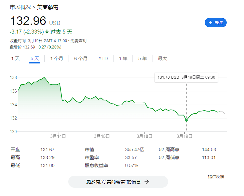Click the green data point marker on chart
Image resolution: width=244 pixels, height=196 pixels.
[186, 120]
